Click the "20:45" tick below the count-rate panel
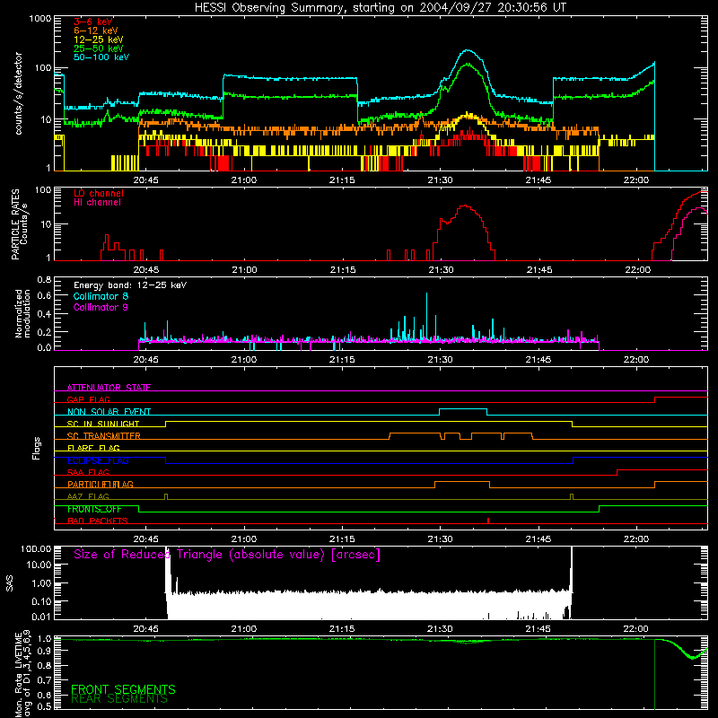The image size is (718, 718). (146, 180)
